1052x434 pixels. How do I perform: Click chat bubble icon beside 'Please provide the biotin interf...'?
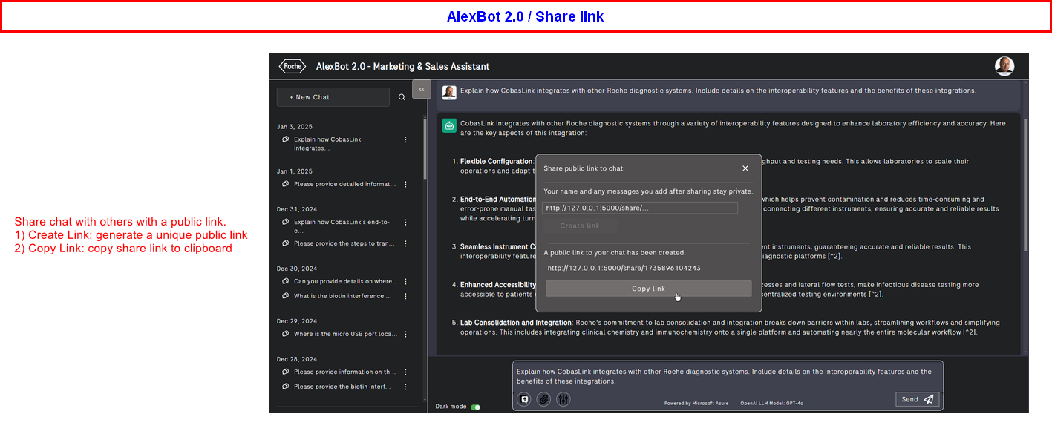[x=286, y=387]
